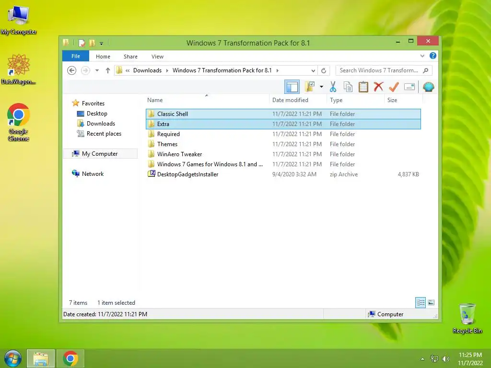Click the Start orb on taskbar
This screenshot has width=491, height=368.
pos(13,358)
